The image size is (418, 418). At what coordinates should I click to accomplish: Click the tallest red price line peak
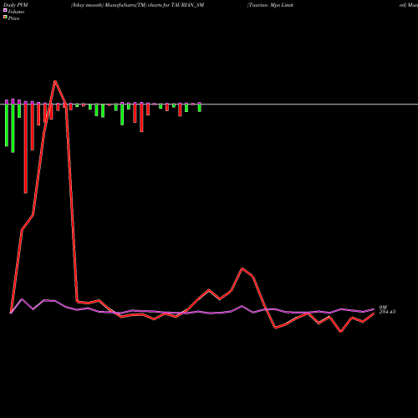[55, 81]
